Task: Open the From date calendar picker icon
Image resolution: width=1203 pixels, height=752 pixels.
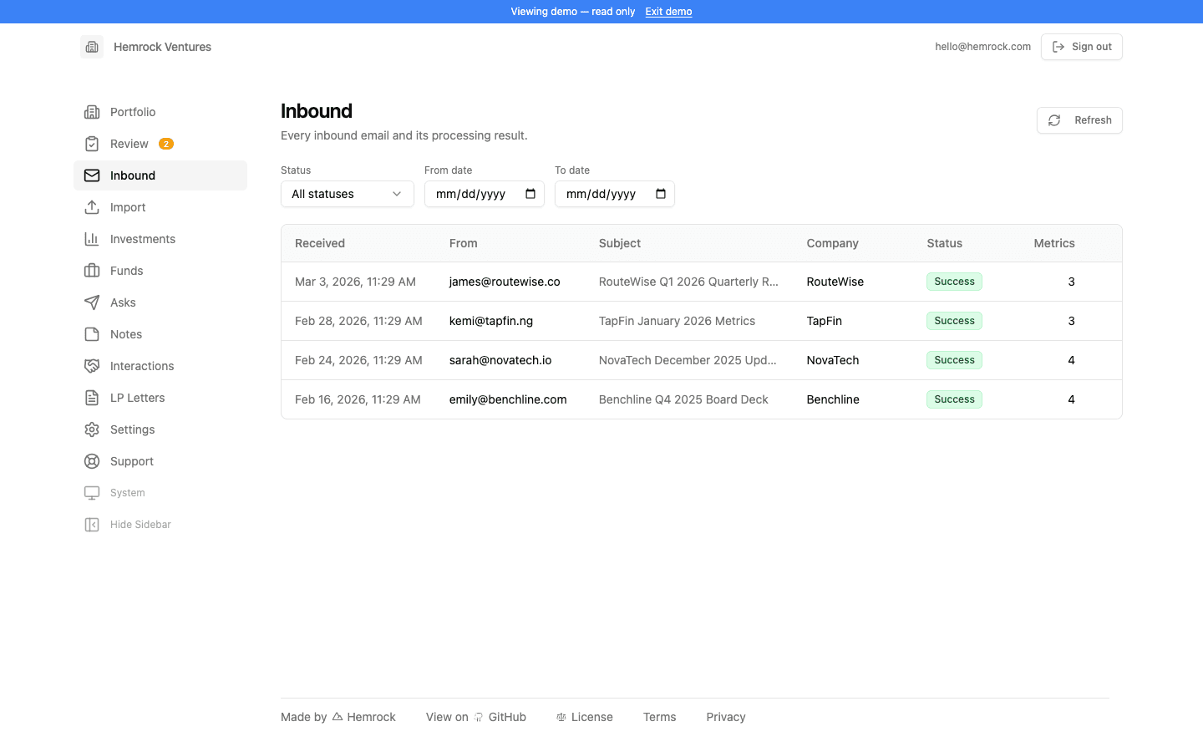Action: [530, 194]
